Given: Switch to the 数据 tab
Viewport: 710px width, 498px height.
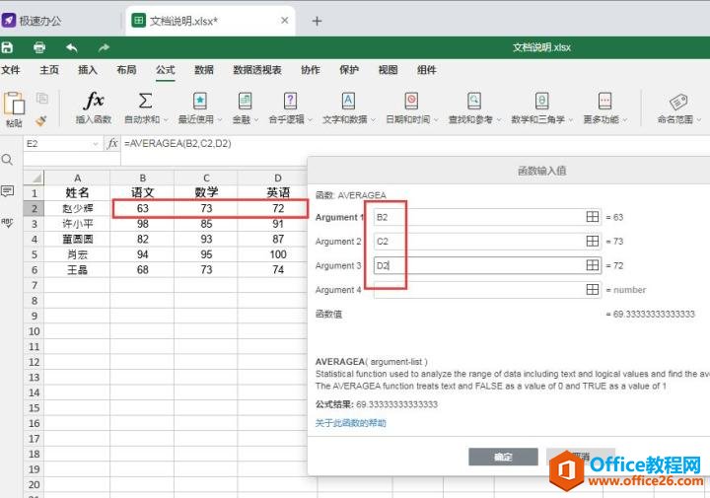Looking at the screenshot, I should click(204, 70).
